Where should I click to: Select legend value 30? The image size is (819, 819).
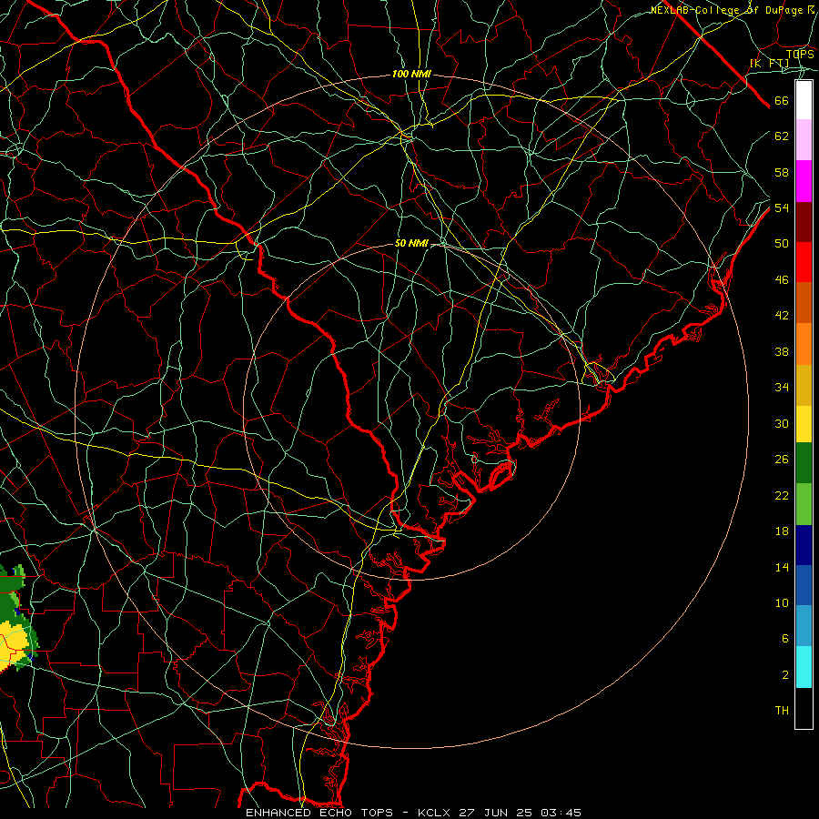click(782, 423)
